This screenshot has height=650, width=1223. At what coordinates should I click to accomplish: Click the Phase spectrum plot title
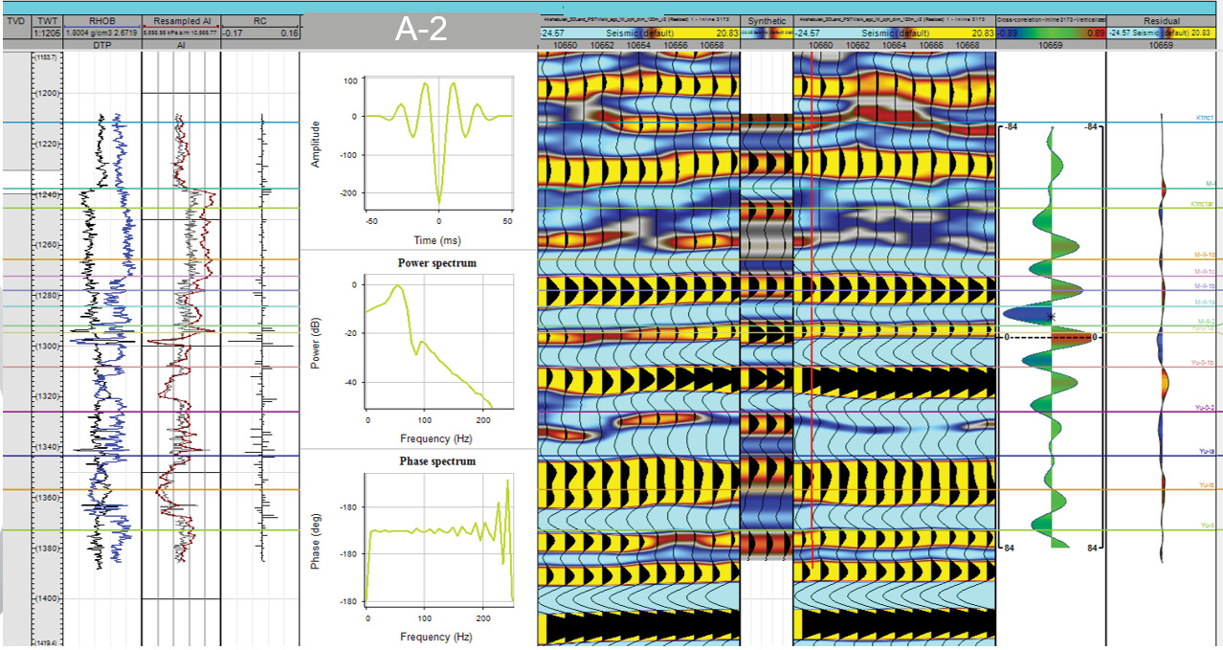pos(437,461)
